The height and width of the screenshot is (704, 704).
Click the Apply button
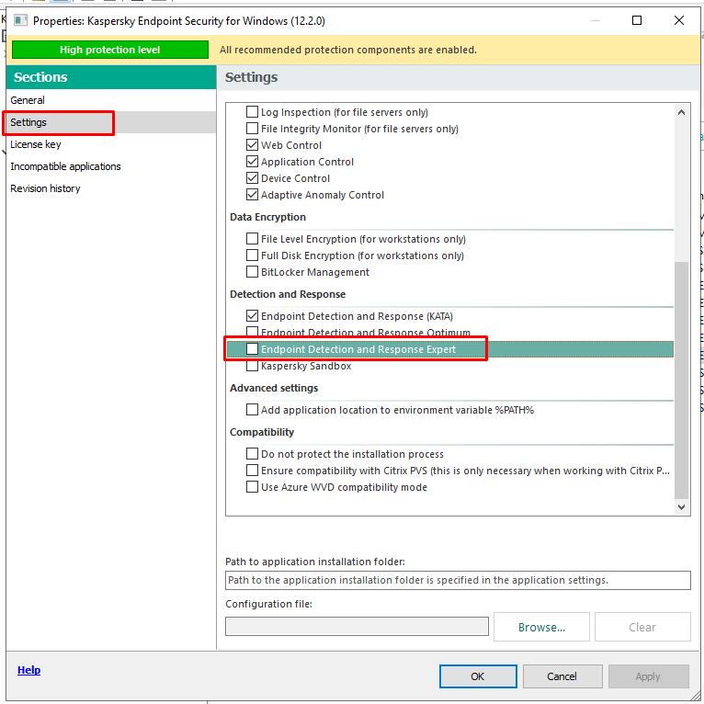[648, 676]
